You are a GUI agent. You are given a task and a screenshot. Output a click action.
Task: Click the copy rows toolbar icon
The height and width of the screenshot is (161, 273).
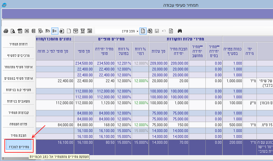[34, 31]
